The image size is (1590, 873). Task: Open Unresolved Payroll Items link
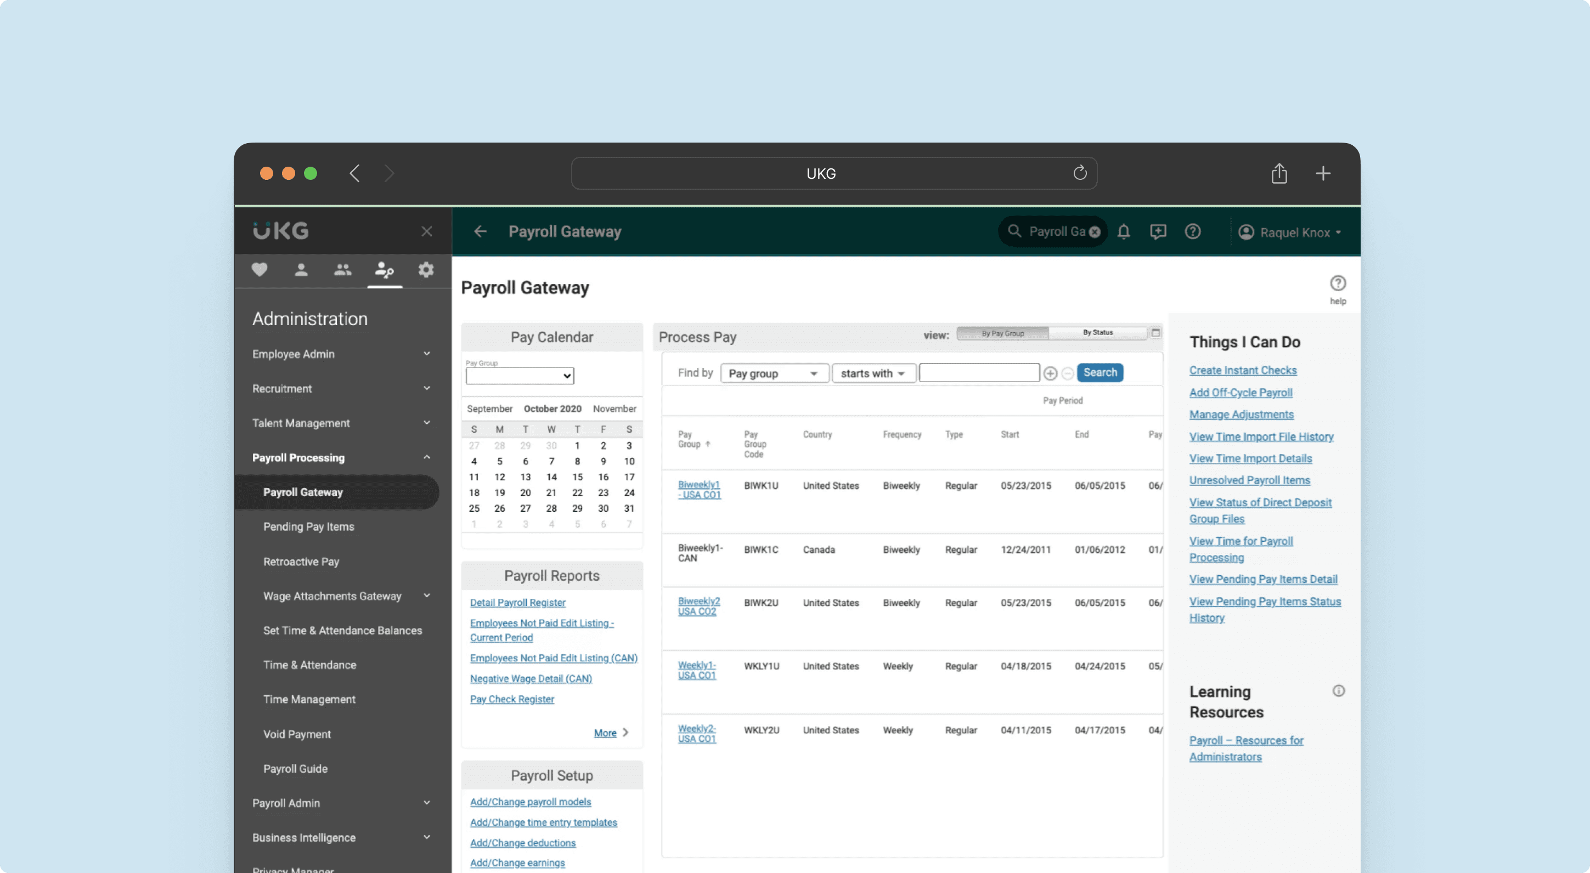click(x=1249, y=480)
